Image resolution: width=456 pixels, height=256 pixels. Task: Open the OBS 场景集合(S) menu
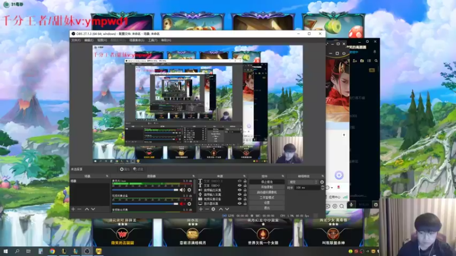tap(137, 40)
